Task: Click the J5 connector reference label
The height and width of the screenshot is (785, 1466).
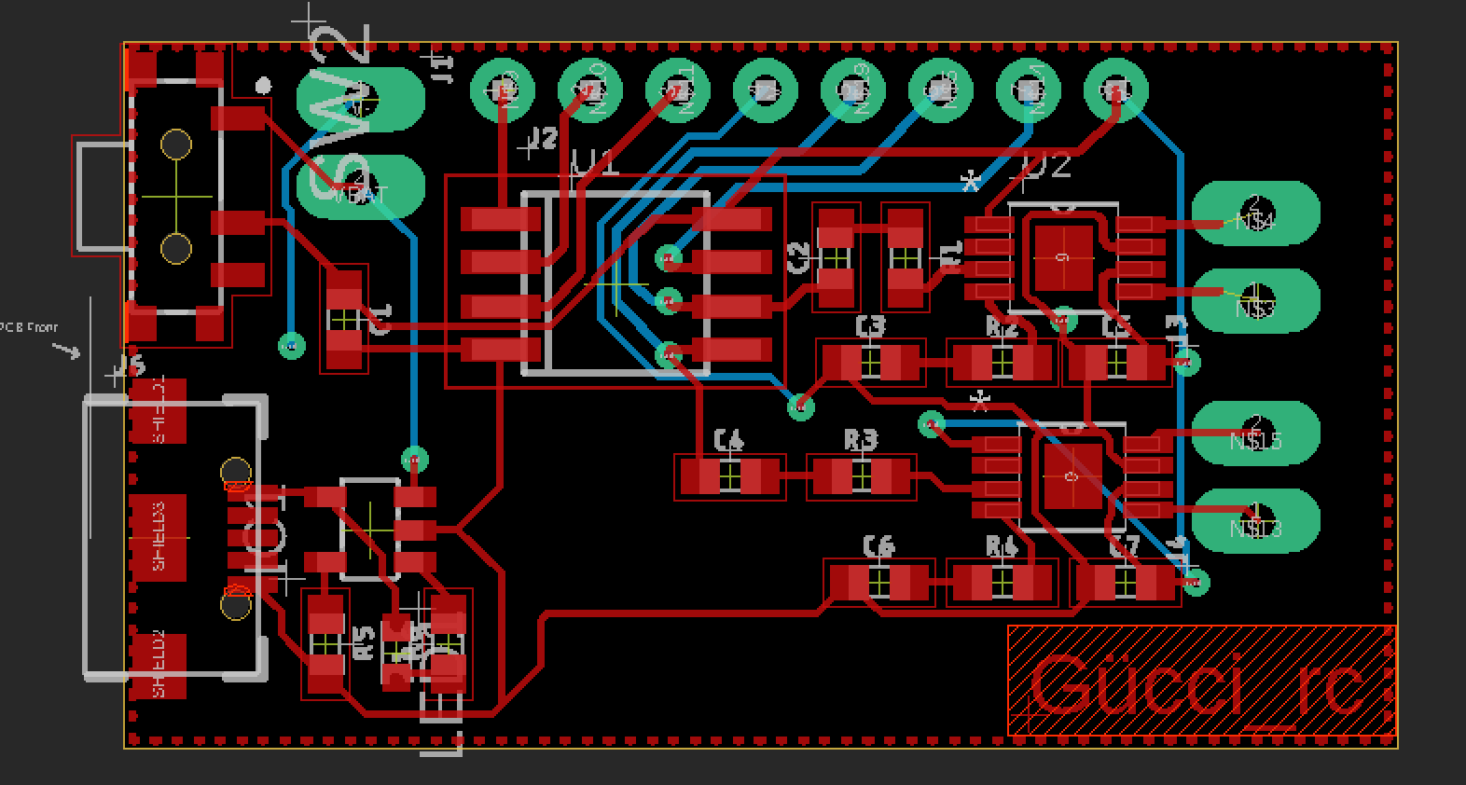Action: point(133,364)
